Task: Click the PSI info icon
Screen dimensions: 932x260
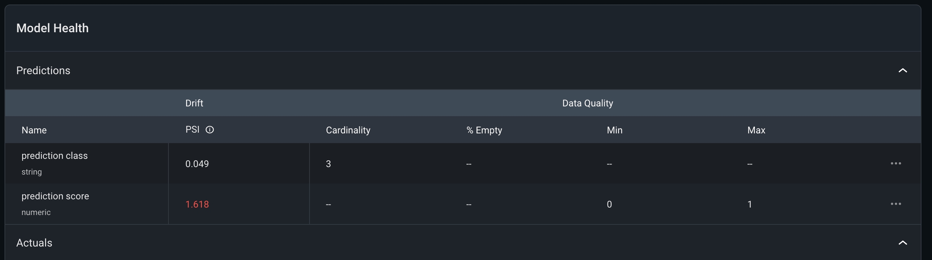Action: [210, 130]
